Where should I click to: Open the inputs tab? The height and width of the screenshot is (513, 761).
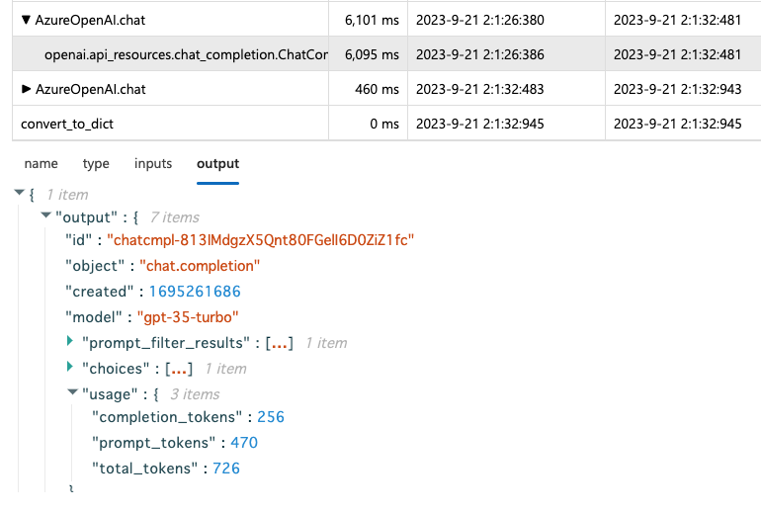pyautogui.click(x=153, y=164)
